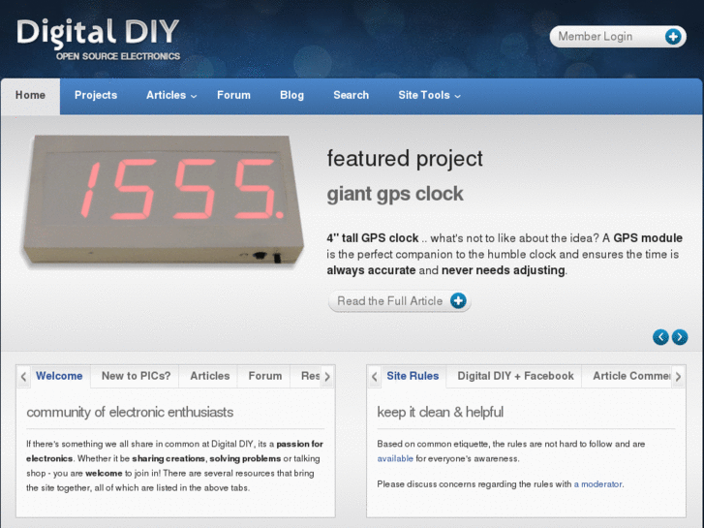This screenshot has height=528, width=704.
Task: Open the Member Login button
Action: 618,37
